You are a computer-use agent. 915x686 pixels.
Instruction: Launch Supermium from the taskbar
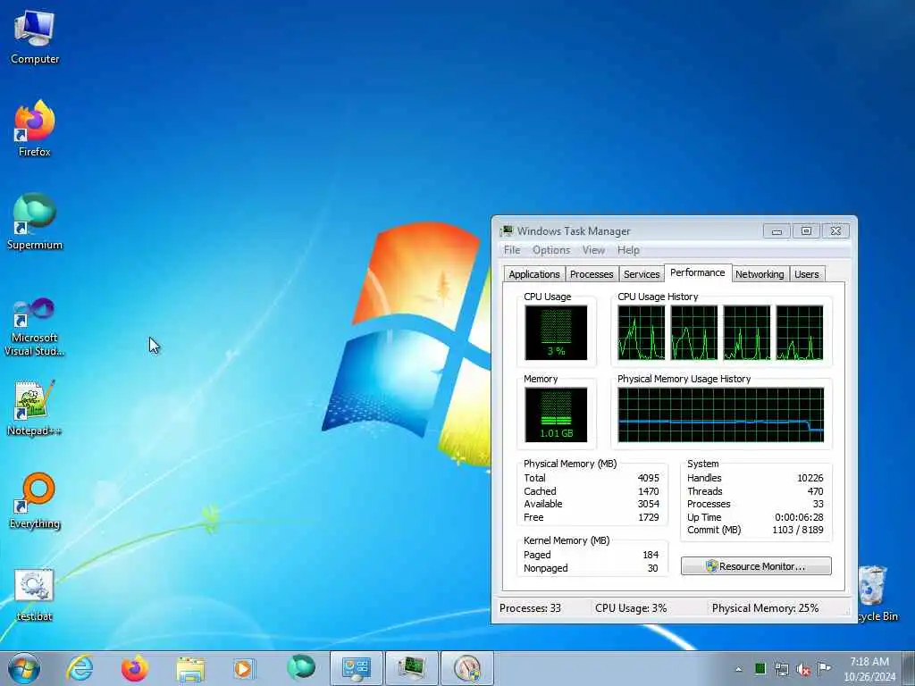300,667
